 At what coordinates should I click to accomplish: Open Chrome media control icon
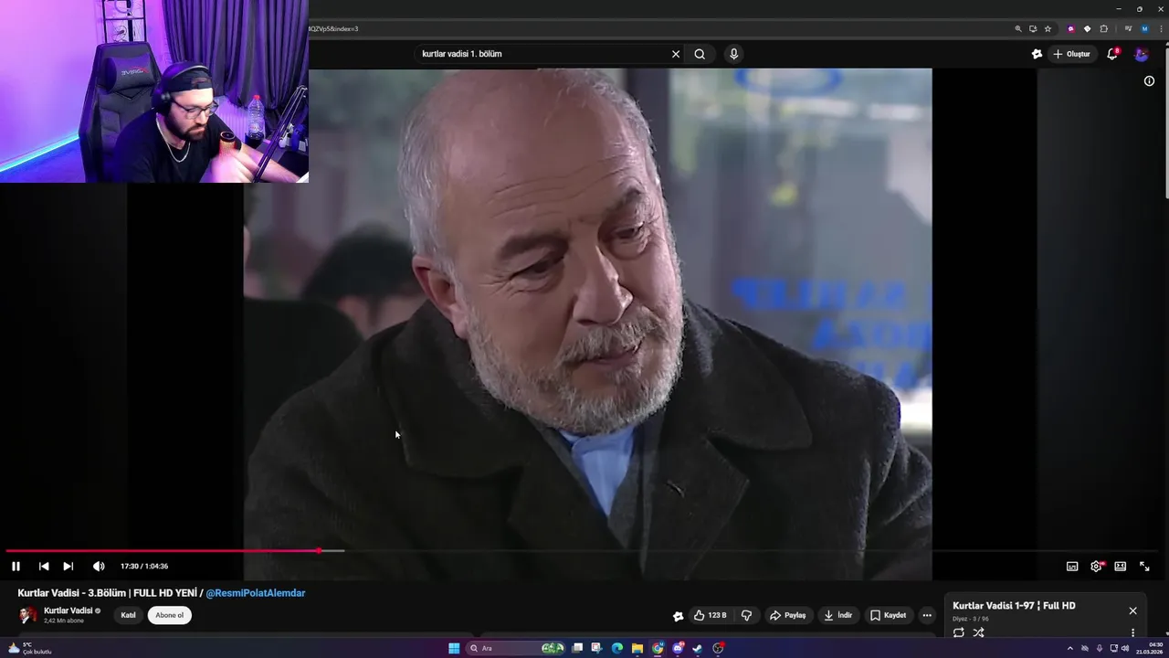1129,28
